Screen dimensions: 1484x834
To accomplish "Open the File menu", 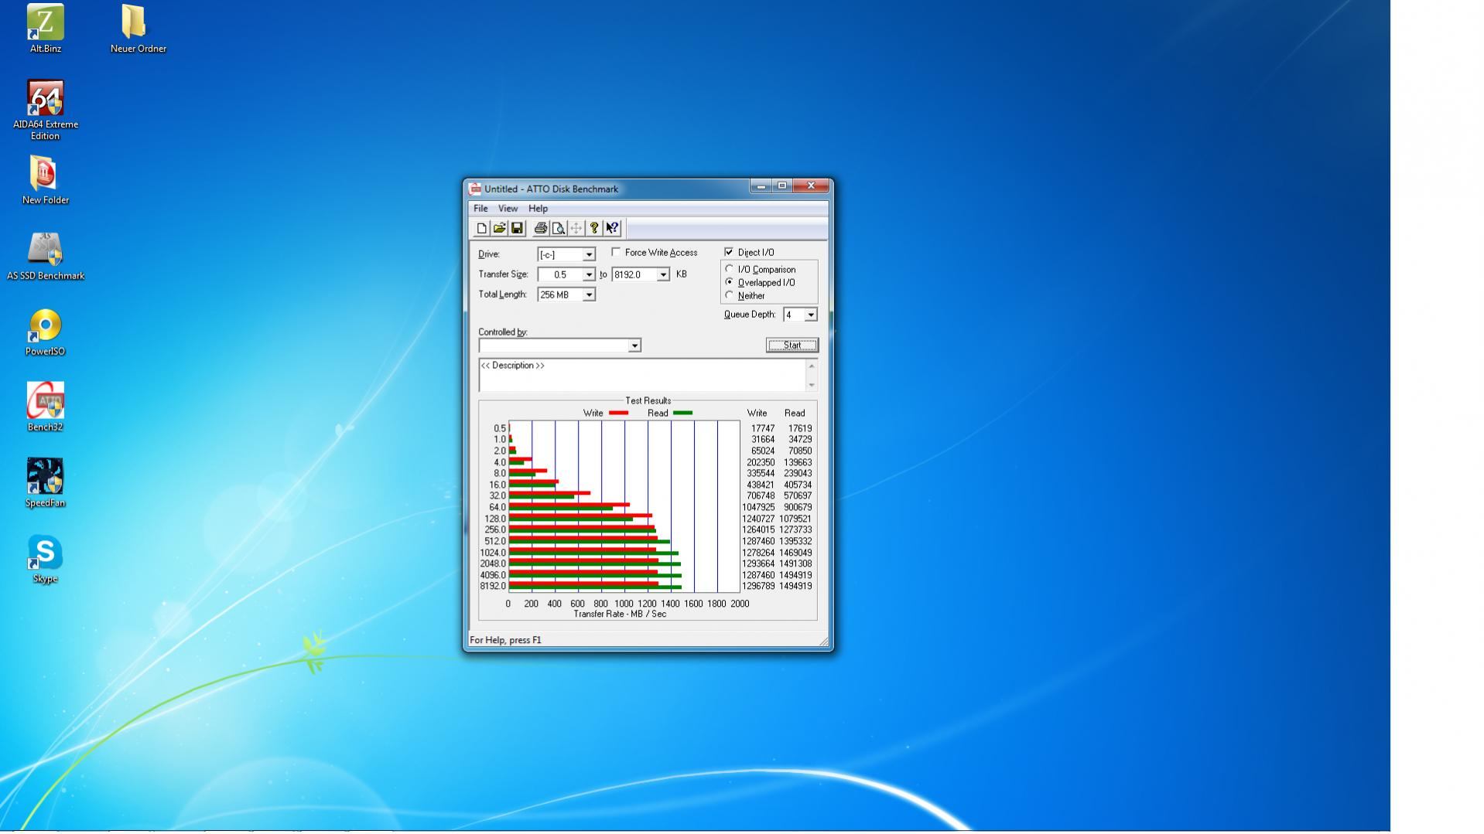I will coord(480,208).
